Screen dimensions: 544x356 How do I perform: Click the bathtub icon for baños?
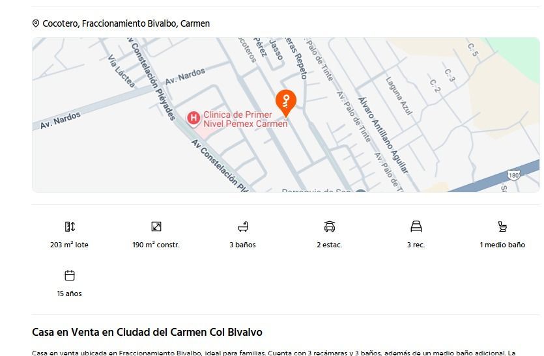coord(243,226)
